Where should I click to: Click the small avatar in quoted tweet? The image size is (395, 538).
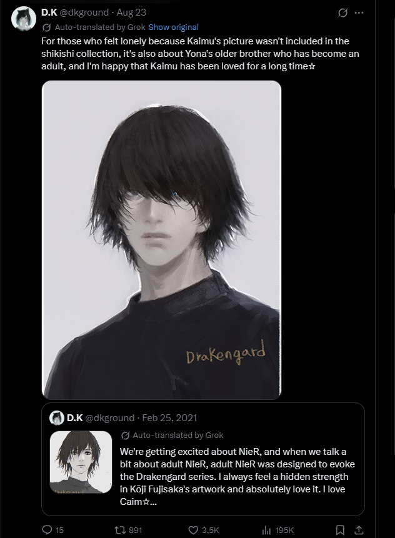(57, 417)
